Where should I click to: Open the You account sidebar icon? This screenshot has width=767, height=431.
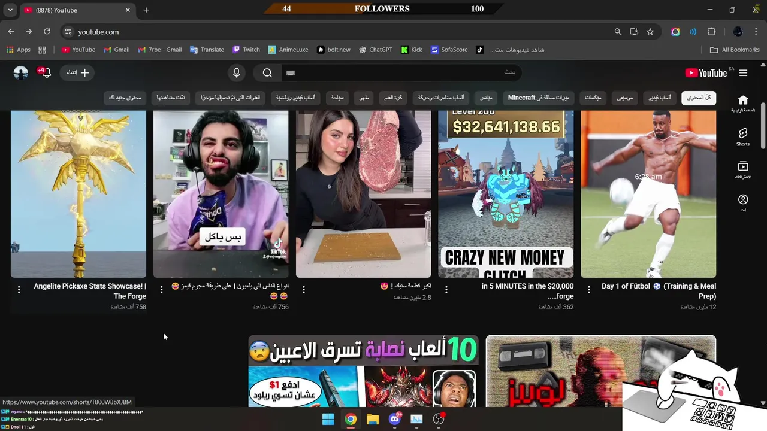click(x=743, y=202)
